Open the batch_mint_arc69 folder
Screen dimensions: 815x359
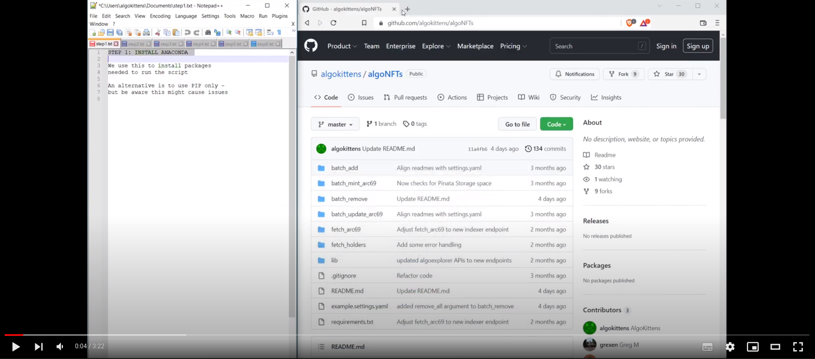tap(354, 183)
